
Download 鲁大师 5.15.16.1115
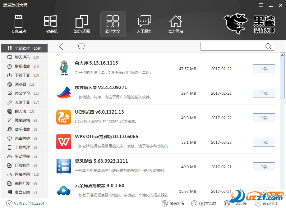pyautogui.click(x=264, y=69)
